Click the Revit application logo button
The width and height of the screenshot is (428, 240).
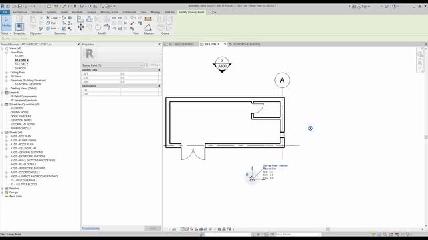pyautogui.click(x=3, y=6)
